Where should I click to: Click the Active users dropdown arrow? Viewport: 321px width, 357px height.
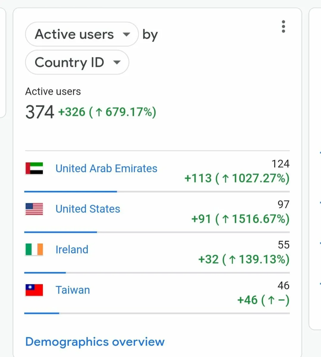click(126, 35)
